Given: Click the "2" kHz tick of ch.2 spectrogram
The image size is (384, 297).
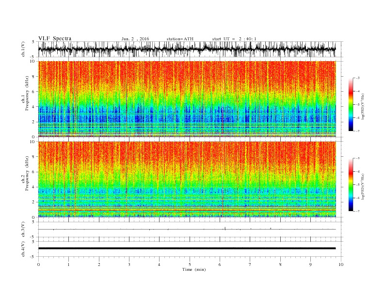Looking at the screenshot, I should [x=33, y=202].
